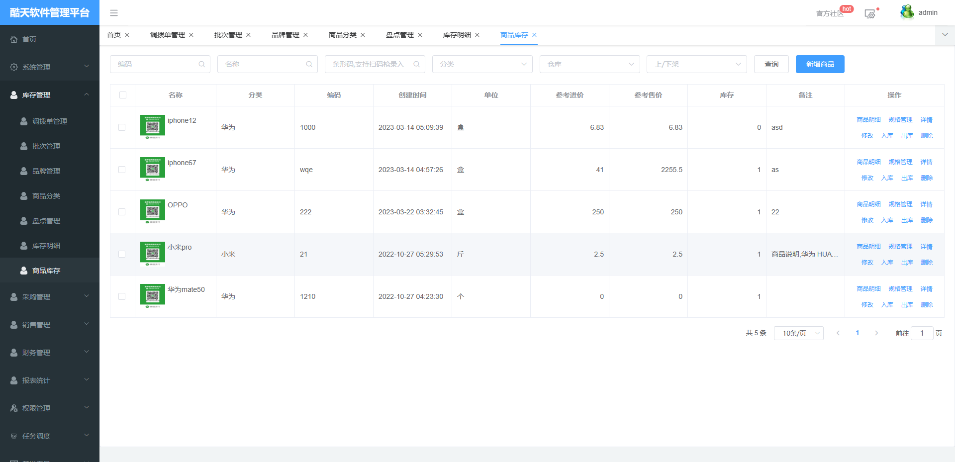The height and width of the screenshot is (462, 955).
Task: Click the search icon in 名称 field
Action: (x=309, y=64)
